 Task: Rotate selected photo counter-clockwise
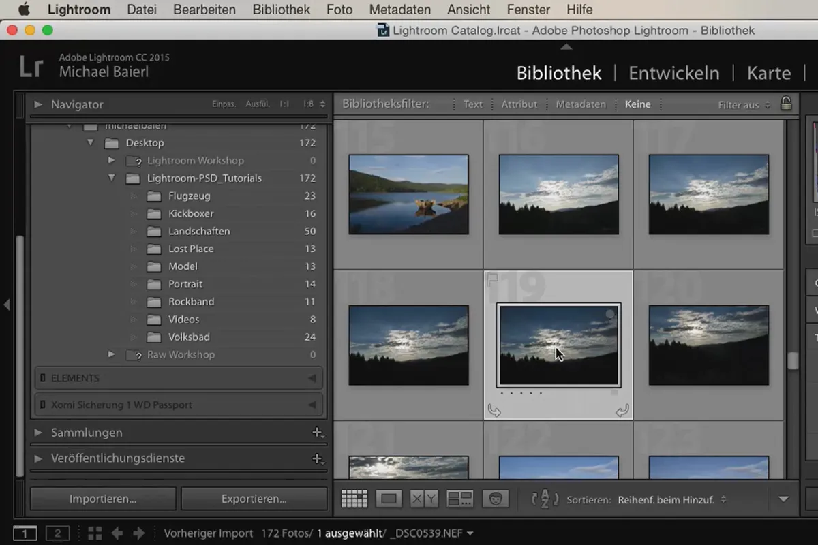pyautogui.click(x=494, y=410)
